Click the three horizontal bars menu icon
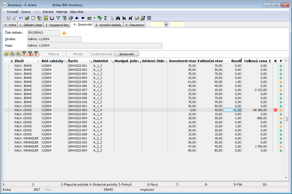 149,18
